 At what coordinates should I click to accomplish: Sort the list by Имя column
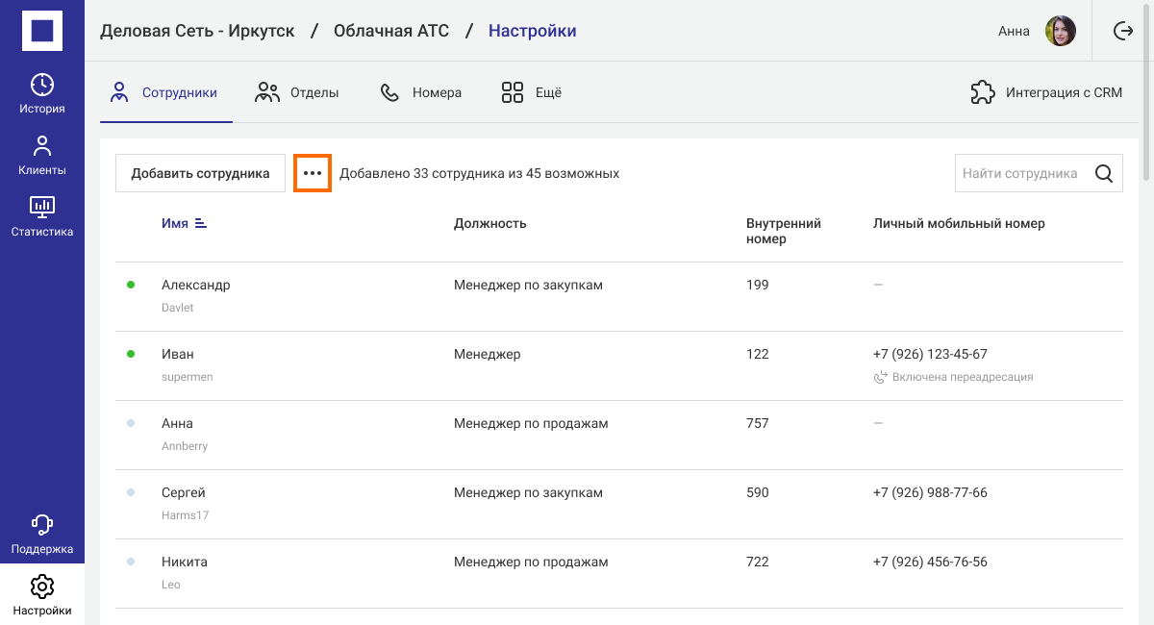coord(184,223)
